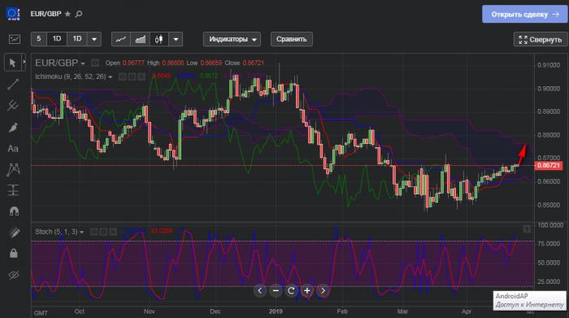Select the pitchfork drawing tool
Viewport: 569px width, 318px height.
13,106
